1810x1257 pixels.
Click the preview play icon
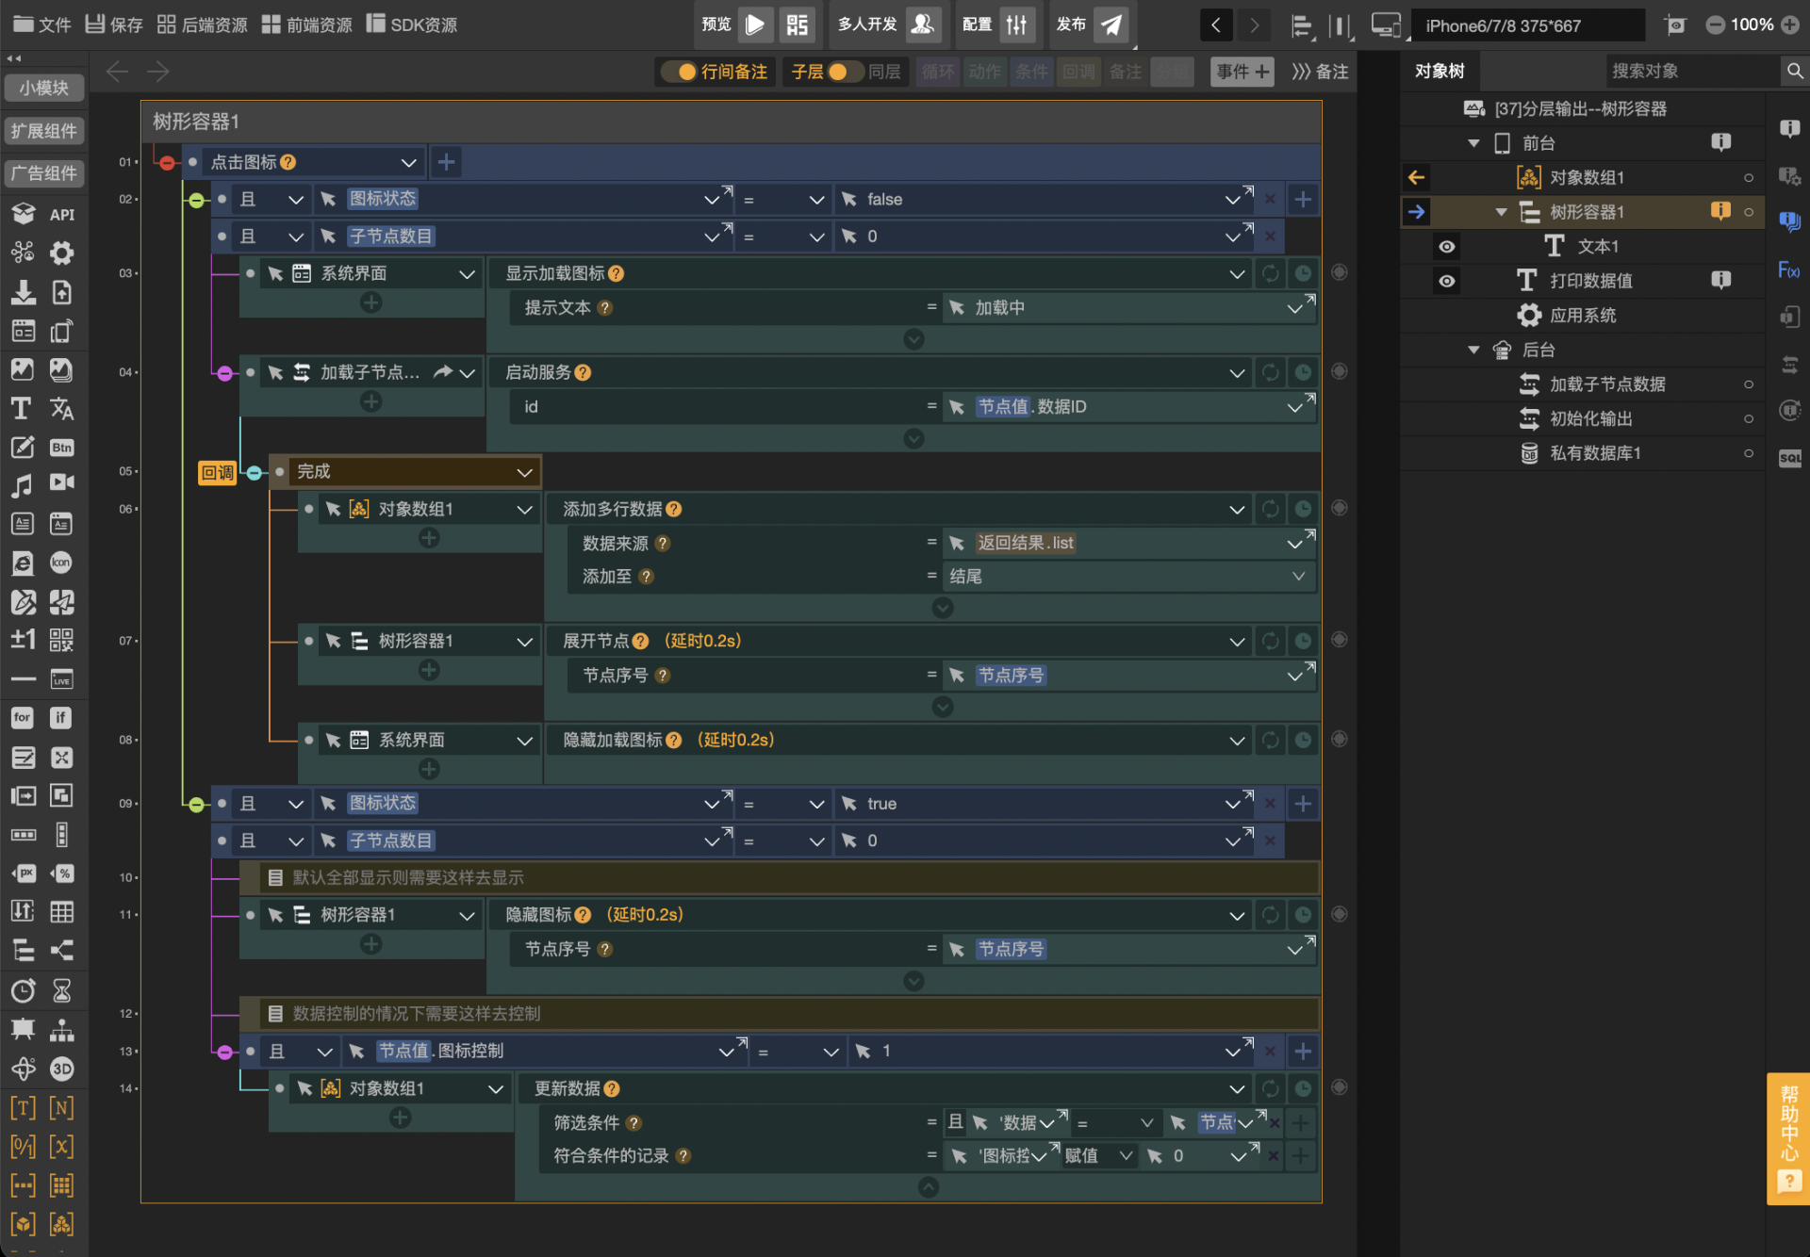(755, 24)
